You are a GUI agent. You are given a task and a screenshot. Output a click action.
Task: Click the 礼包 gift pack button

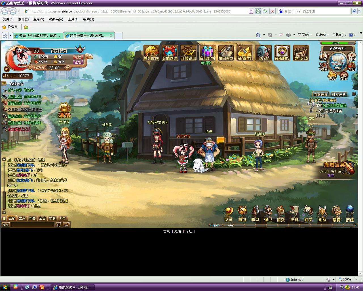coord(78,62)
